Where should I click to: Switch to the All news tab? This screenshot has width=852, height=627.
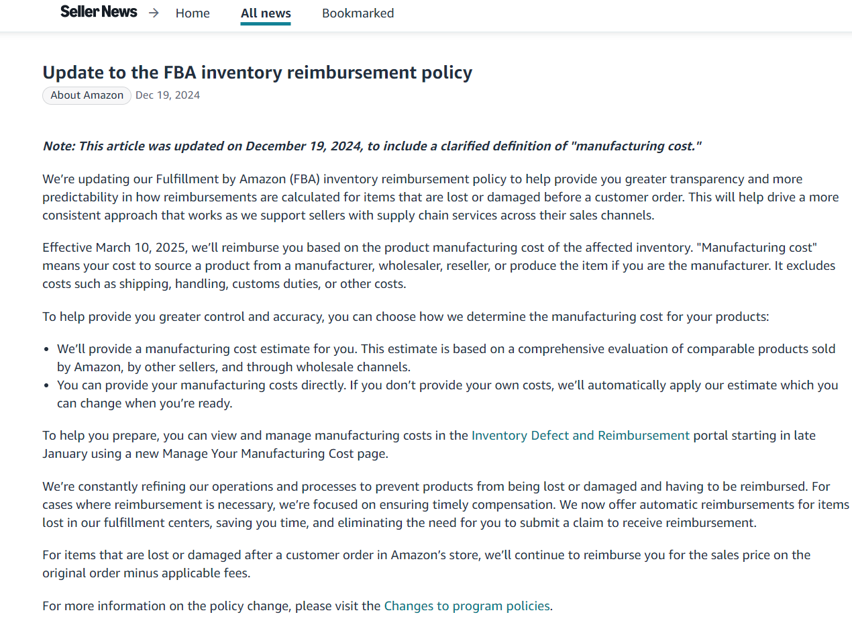tap(266, 13)
